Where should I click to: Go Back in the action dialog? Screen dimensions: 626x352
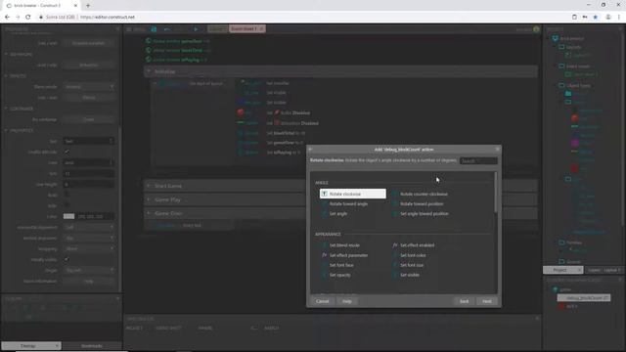(x=464, y=301)
